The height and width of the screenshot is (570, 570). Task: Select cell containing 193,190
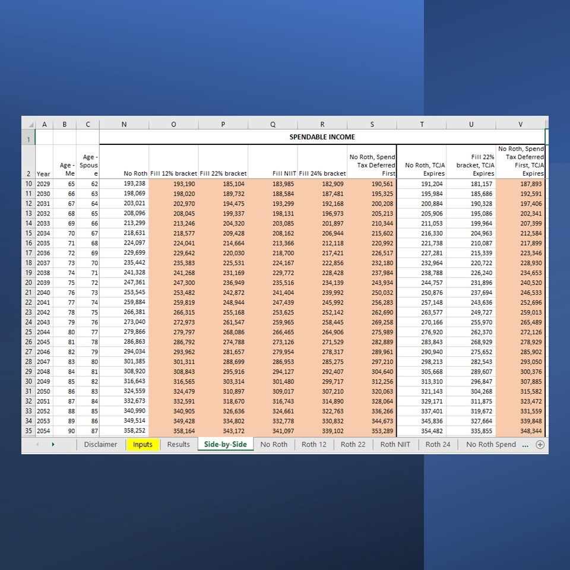click(x=174, y=184)
